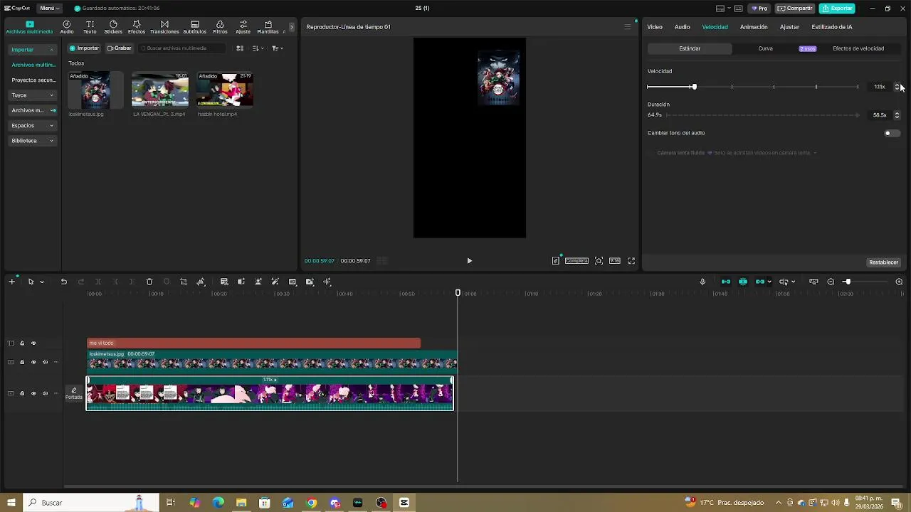
Task: Choose the selection pointer tool
Action: point(31,282)
